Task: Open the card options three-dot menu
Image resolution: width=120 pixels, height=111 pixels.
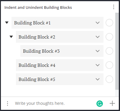Action: click(114, 7)
